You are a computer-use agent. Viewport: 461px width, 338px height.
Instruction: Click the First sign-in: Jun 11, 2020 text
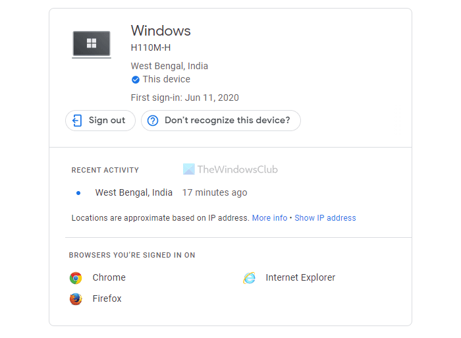(184, 98)
